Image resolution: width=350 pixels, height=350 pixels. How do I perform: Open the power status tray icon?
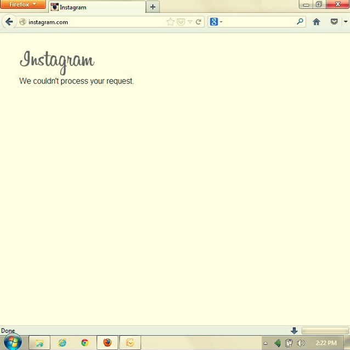click(289, 343)
